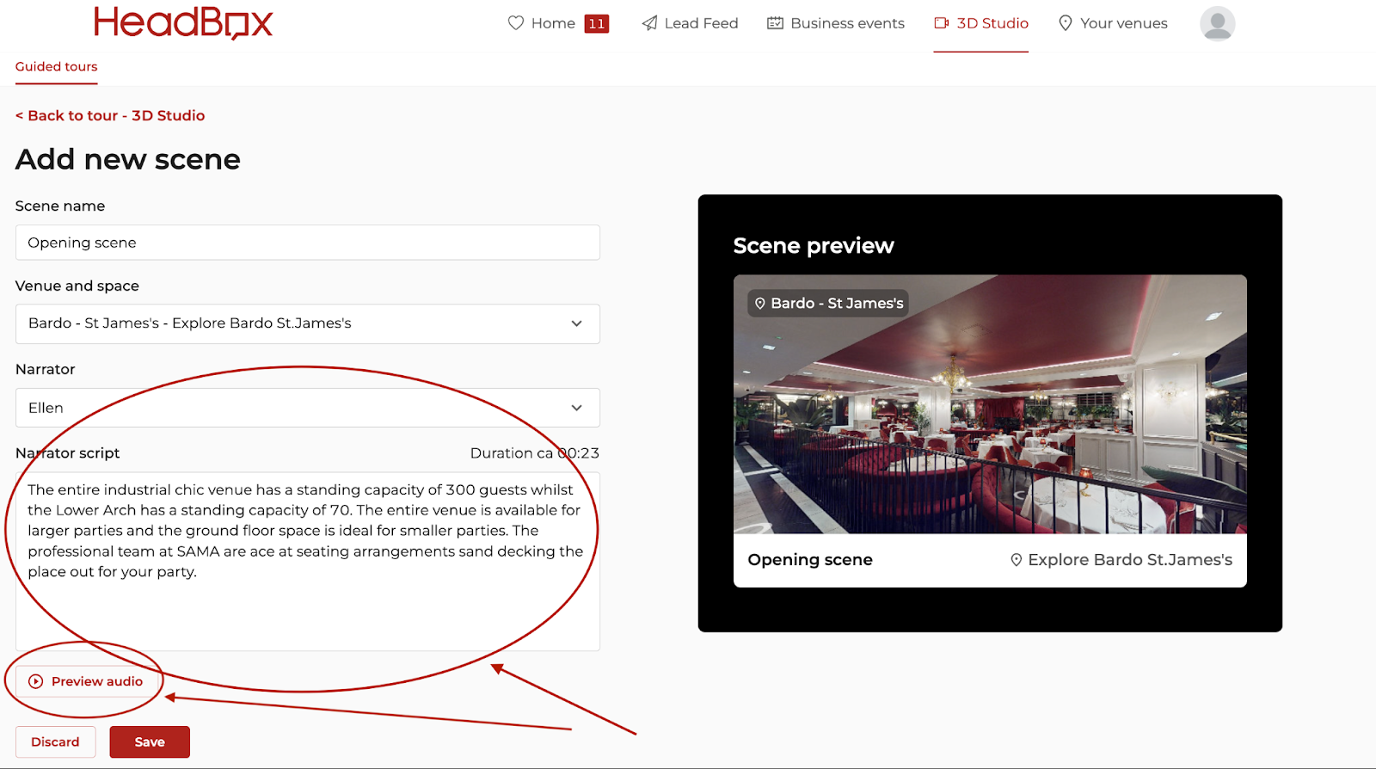This screenshot has height=769, width=1376.
Task: Click the Opening scene title in preview card
Action: (810, 560)
